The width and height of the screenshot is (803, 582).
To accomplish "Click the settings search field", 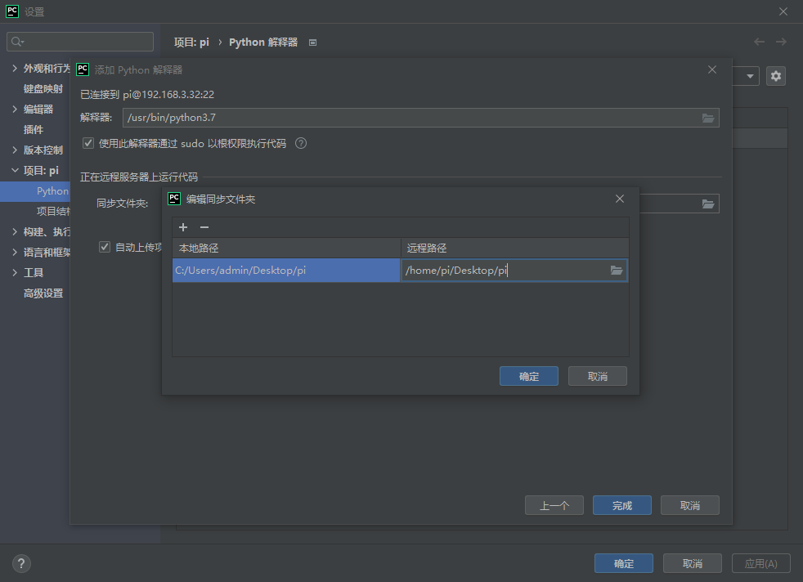I will (80, 42).
